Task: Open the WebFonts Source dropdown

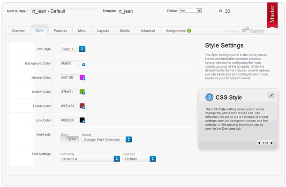Action: click(106, 140)
